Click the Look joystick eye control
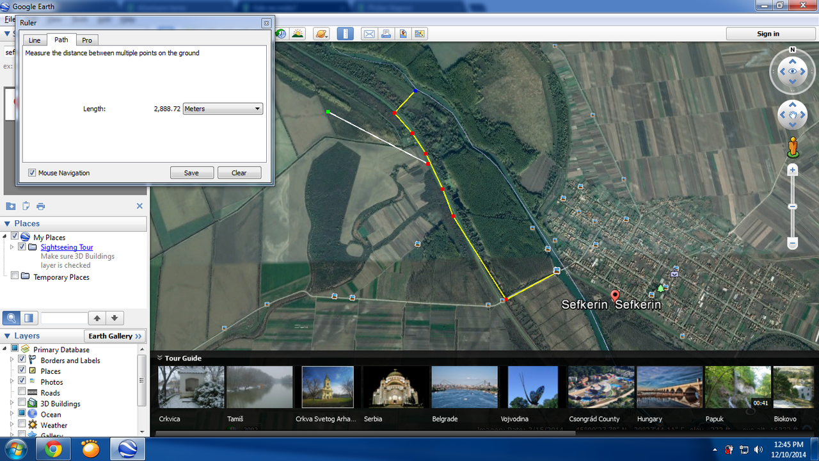This screenshot has height=461, width=819. 793,72
